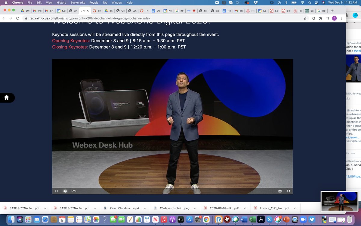Open the Tab menu
Image resolution: width=361 pixels, height=226 pixels.
click(x=105, y=2)
